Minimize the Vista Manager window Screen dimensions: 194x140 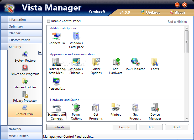point(177,5)
